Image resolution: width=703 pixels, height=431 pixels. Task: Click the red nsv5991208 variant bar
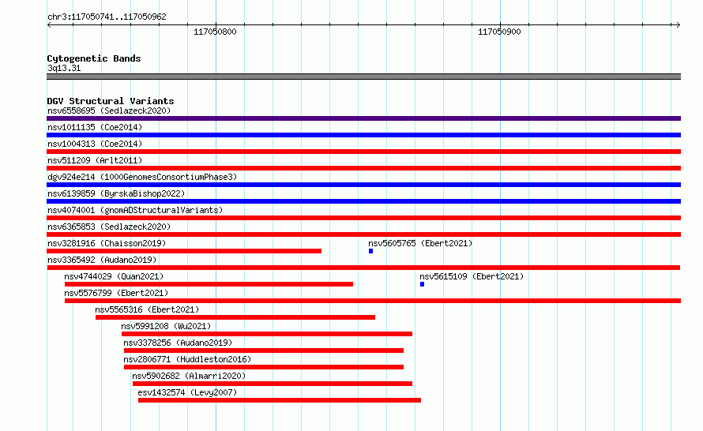[x=267, y=334]
